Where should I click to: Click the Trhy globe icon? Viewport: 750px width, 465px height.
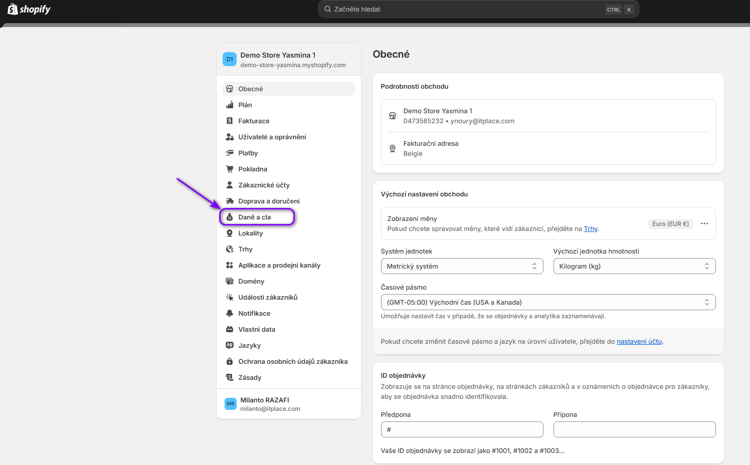coord(230,249)
